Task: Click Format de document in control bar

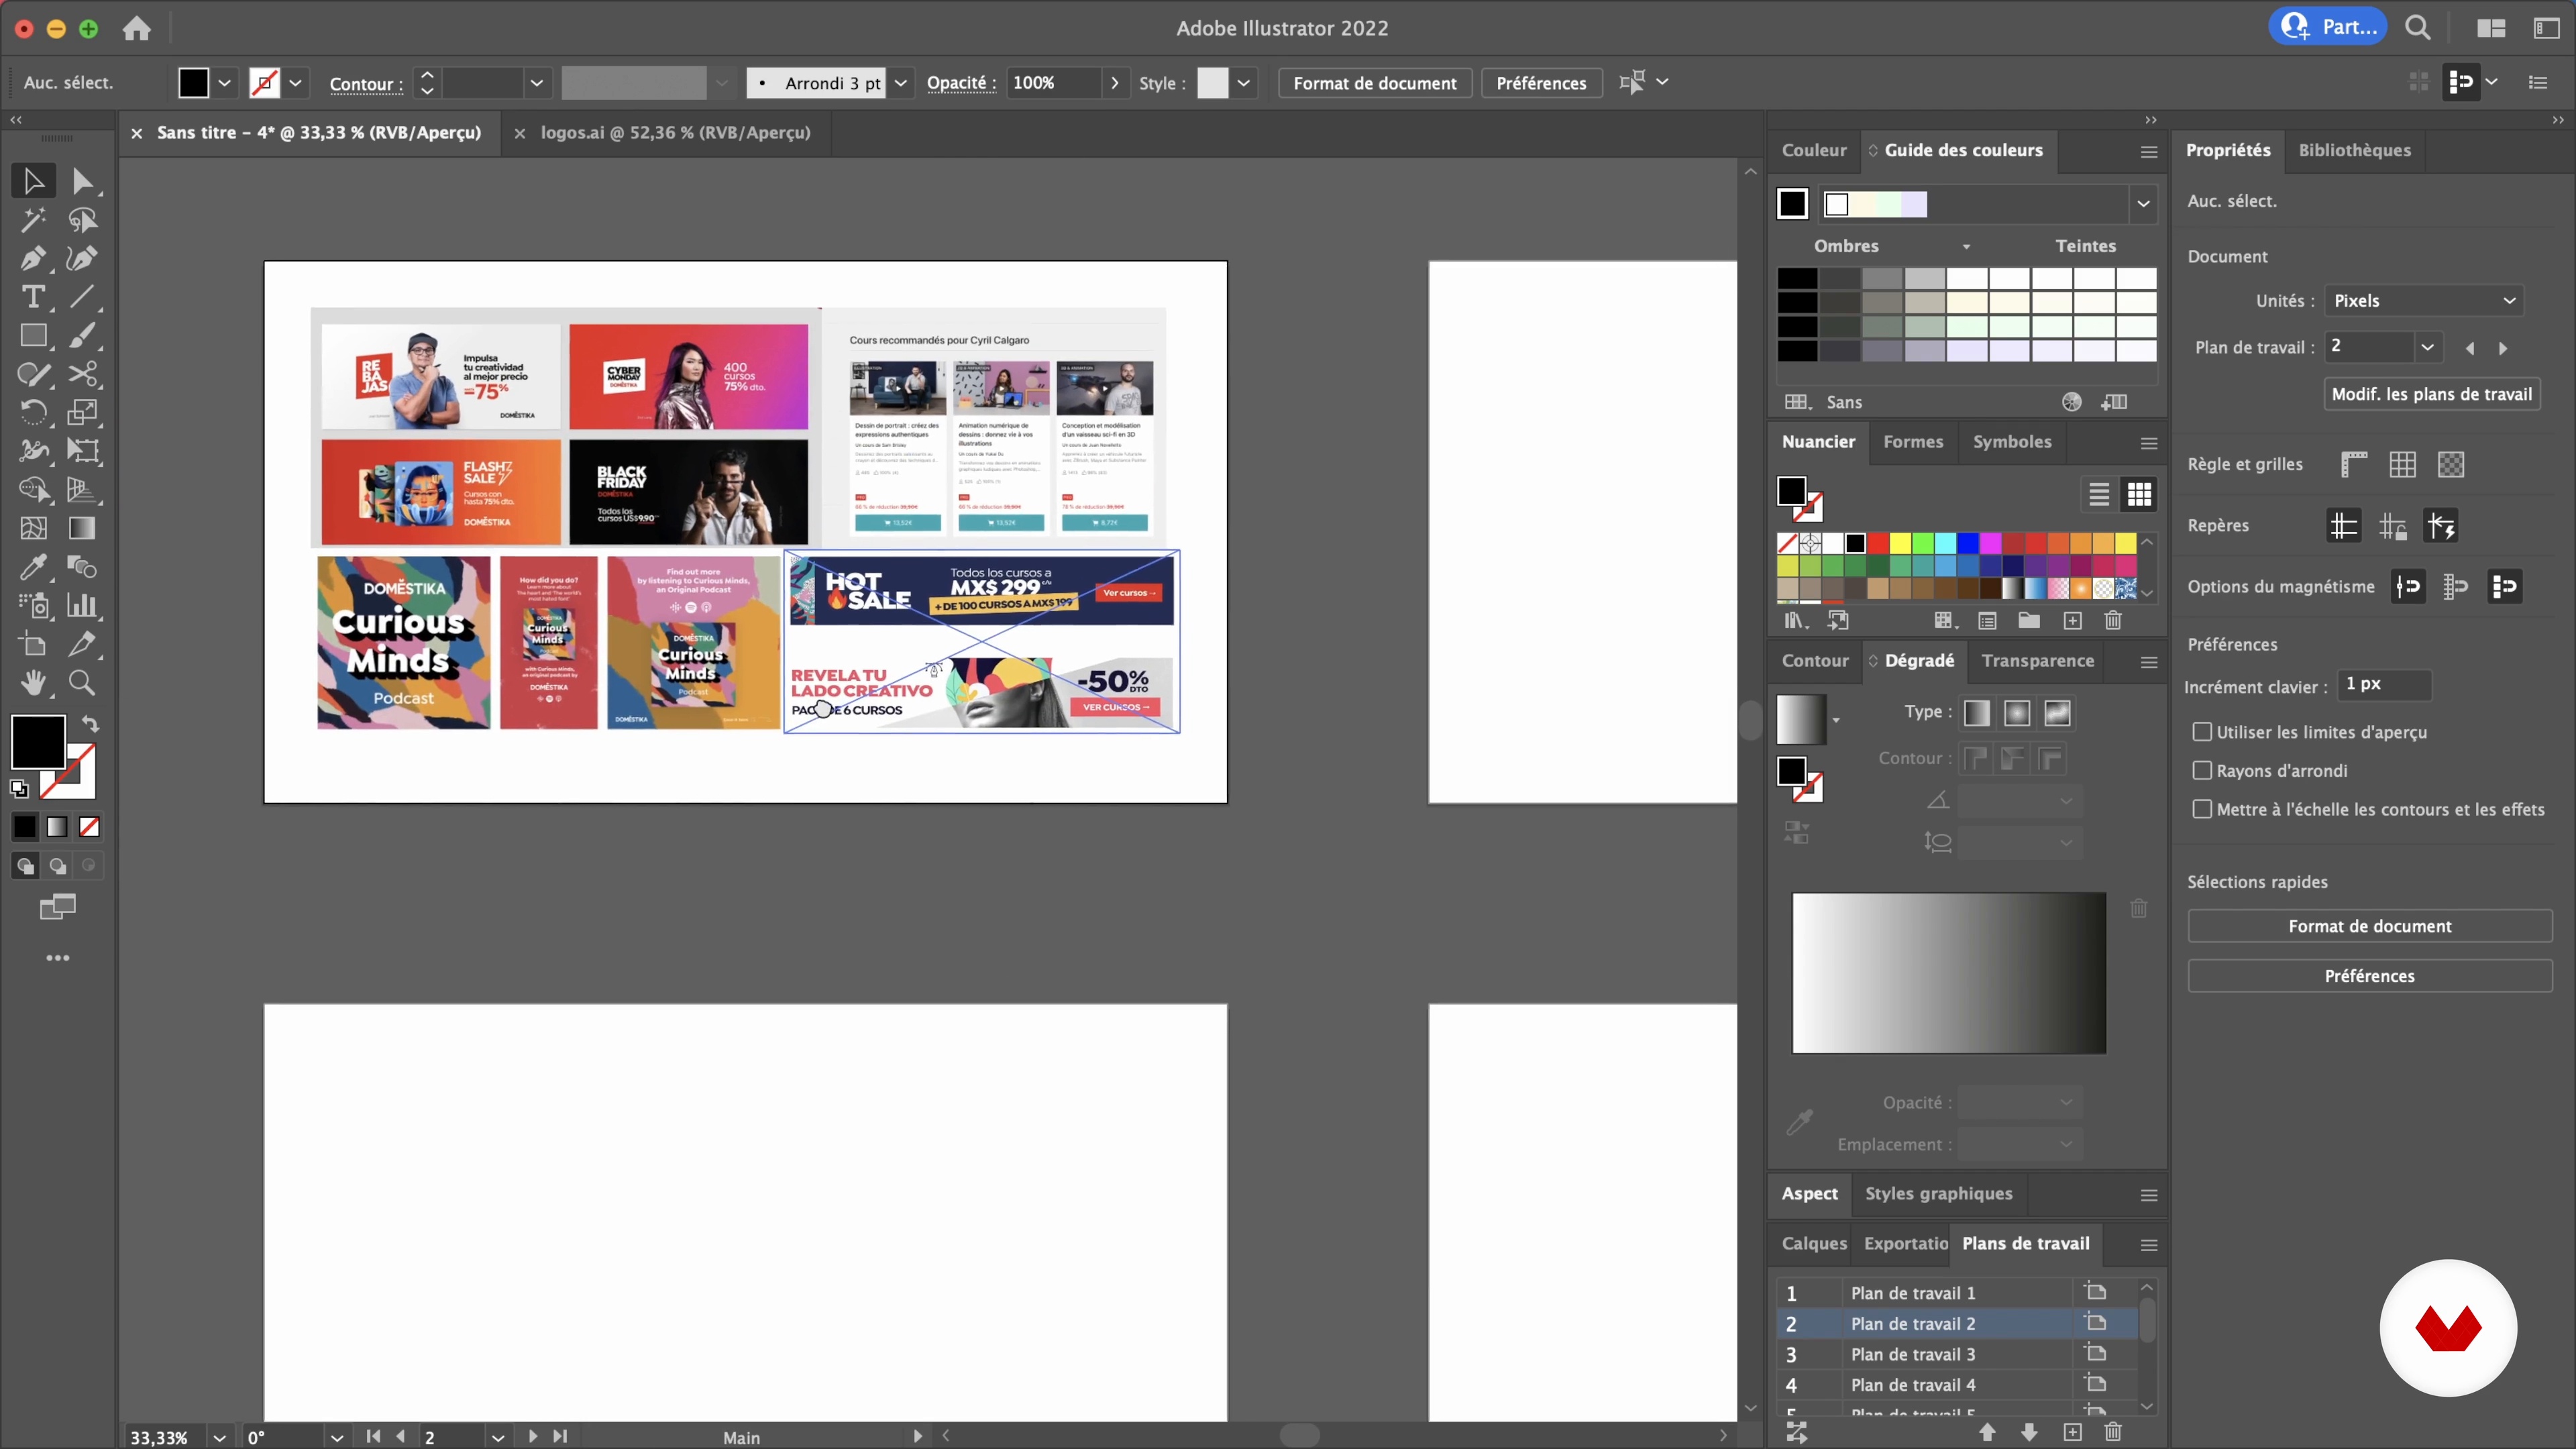Action: pyautogui.click(x=1375, y=83)
